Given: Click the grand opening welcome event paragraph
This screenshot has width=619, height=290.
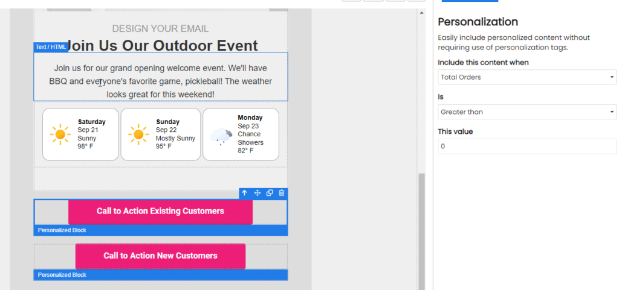Looking at the screenshot, I should coord(160,81).
